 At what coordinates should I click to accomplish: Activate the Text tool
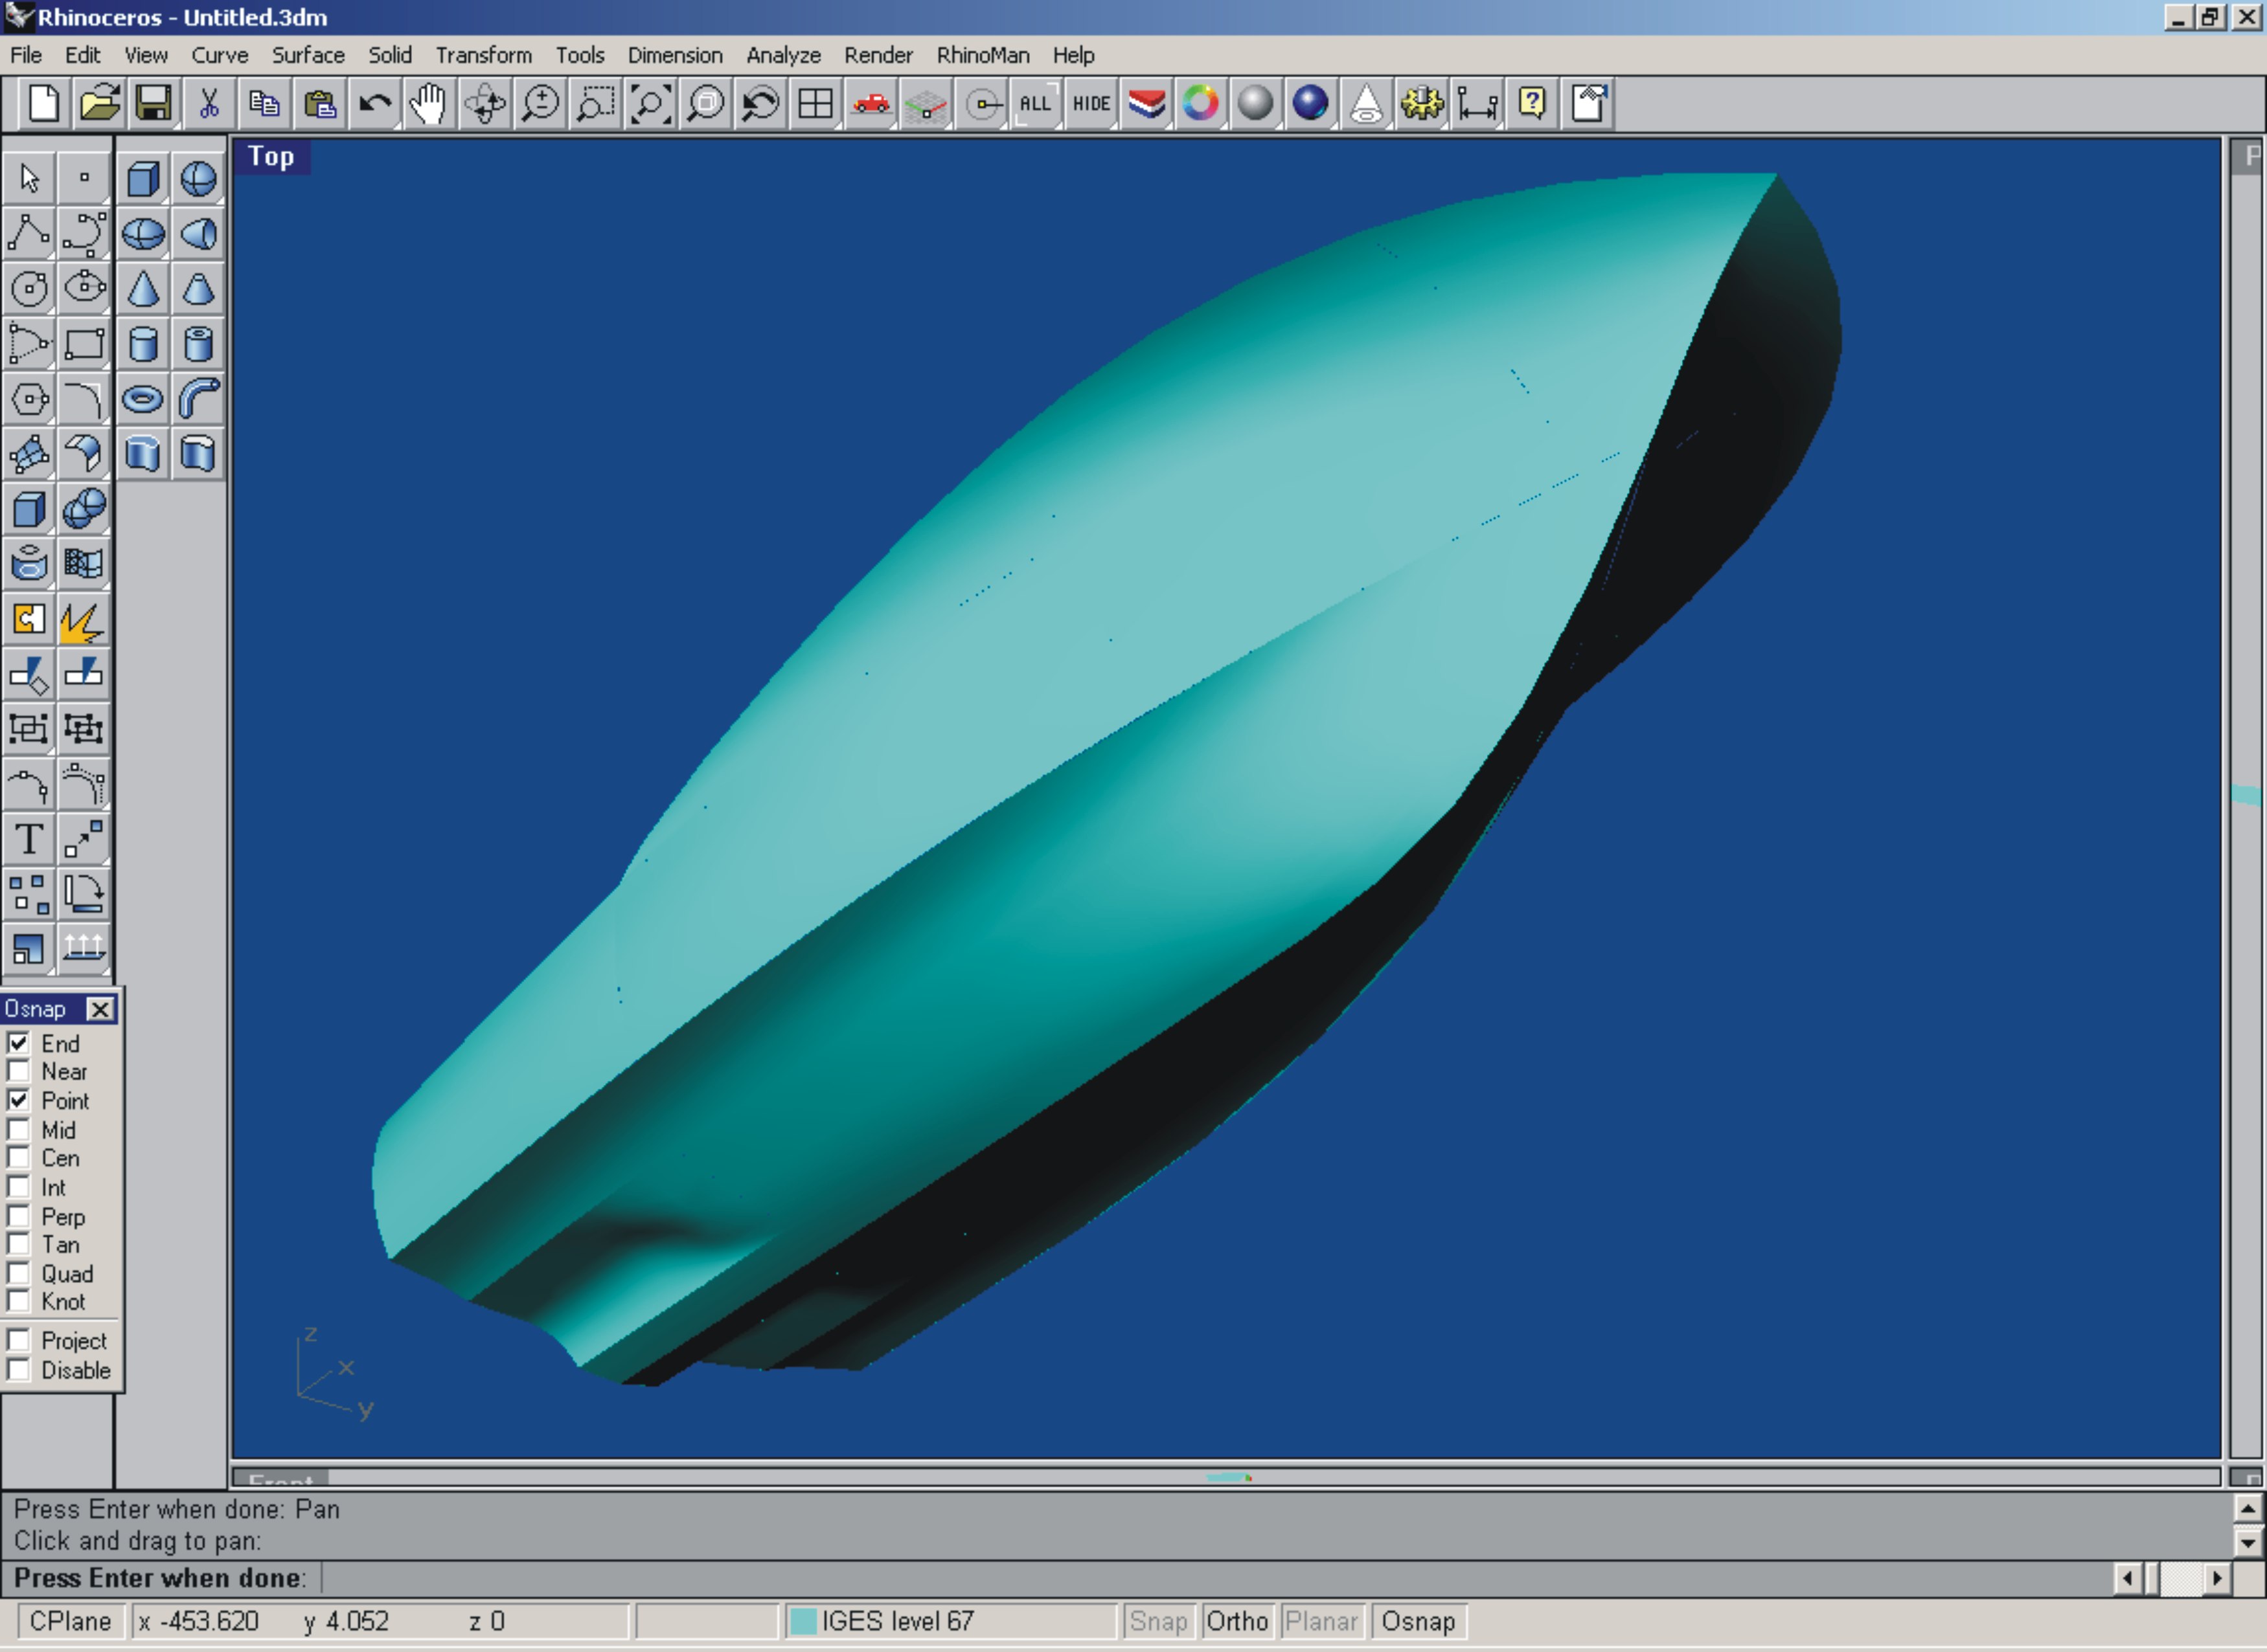29,839
